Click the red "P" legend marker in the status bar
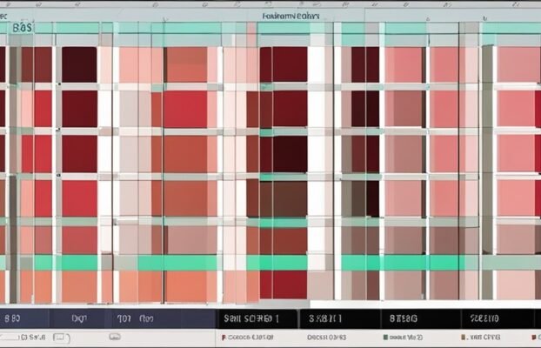This screenshot has width=541, height=348. tap(224, 338)
